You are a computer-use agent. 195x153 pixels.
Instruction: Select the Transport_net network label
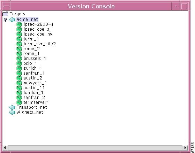click(x=32, y=107)
